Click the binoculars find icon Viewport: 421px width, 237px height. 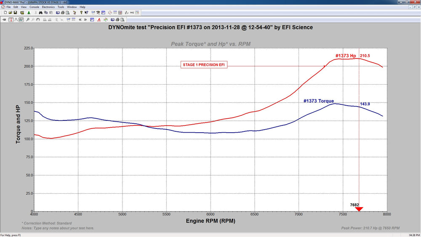coord(41,13)
